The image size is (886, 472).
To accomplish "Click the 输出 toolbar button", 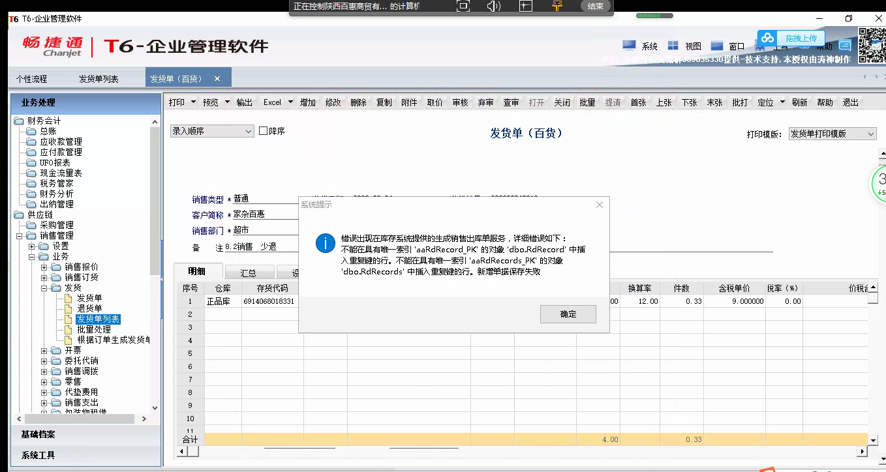I will pyautogui.click(x=244, y=102).
